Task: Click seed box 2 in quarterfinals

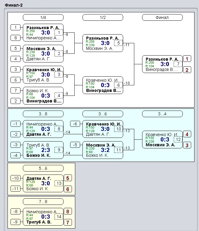Action: (15, 101)
